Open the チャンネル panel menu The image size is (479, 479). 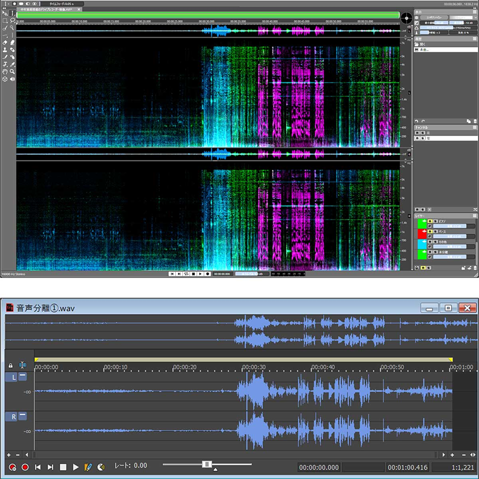(x=475, y=127)
